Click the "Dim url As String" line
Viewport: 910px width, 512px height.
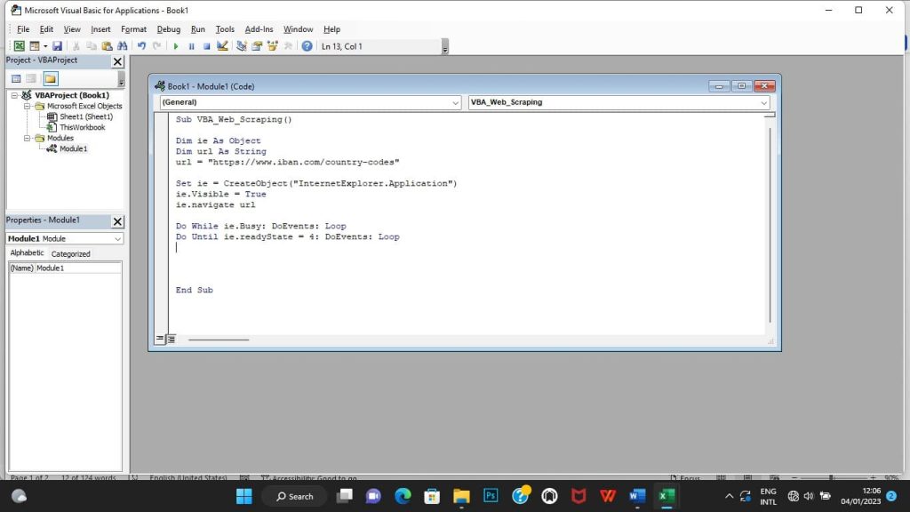(x=221, y=151)
